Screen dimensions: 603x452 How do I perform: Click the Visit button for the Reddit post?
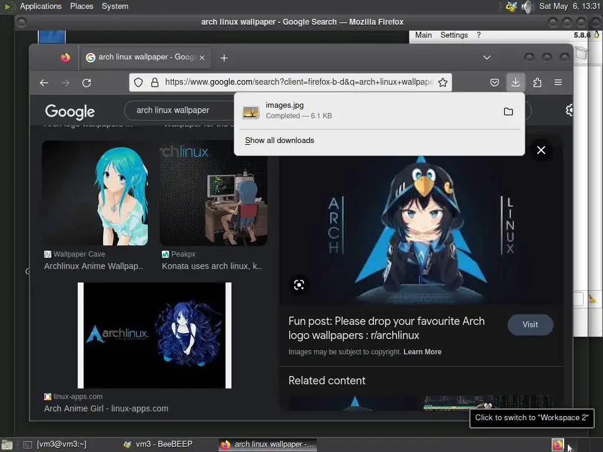[x=531, y=324]
